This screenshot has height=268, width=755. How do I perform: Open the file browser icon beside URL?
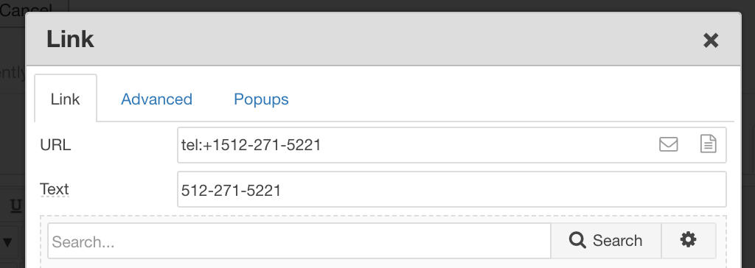[708, 144]
